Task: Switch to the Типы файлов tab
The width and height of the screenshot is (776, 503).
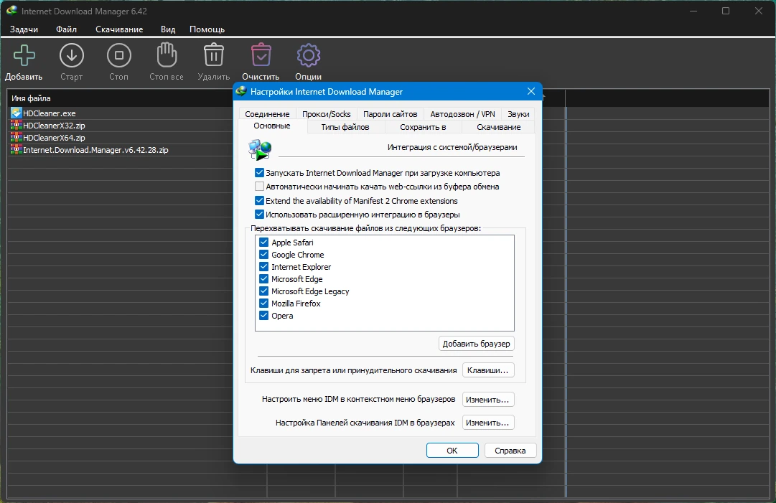Action: coord(345,127)
